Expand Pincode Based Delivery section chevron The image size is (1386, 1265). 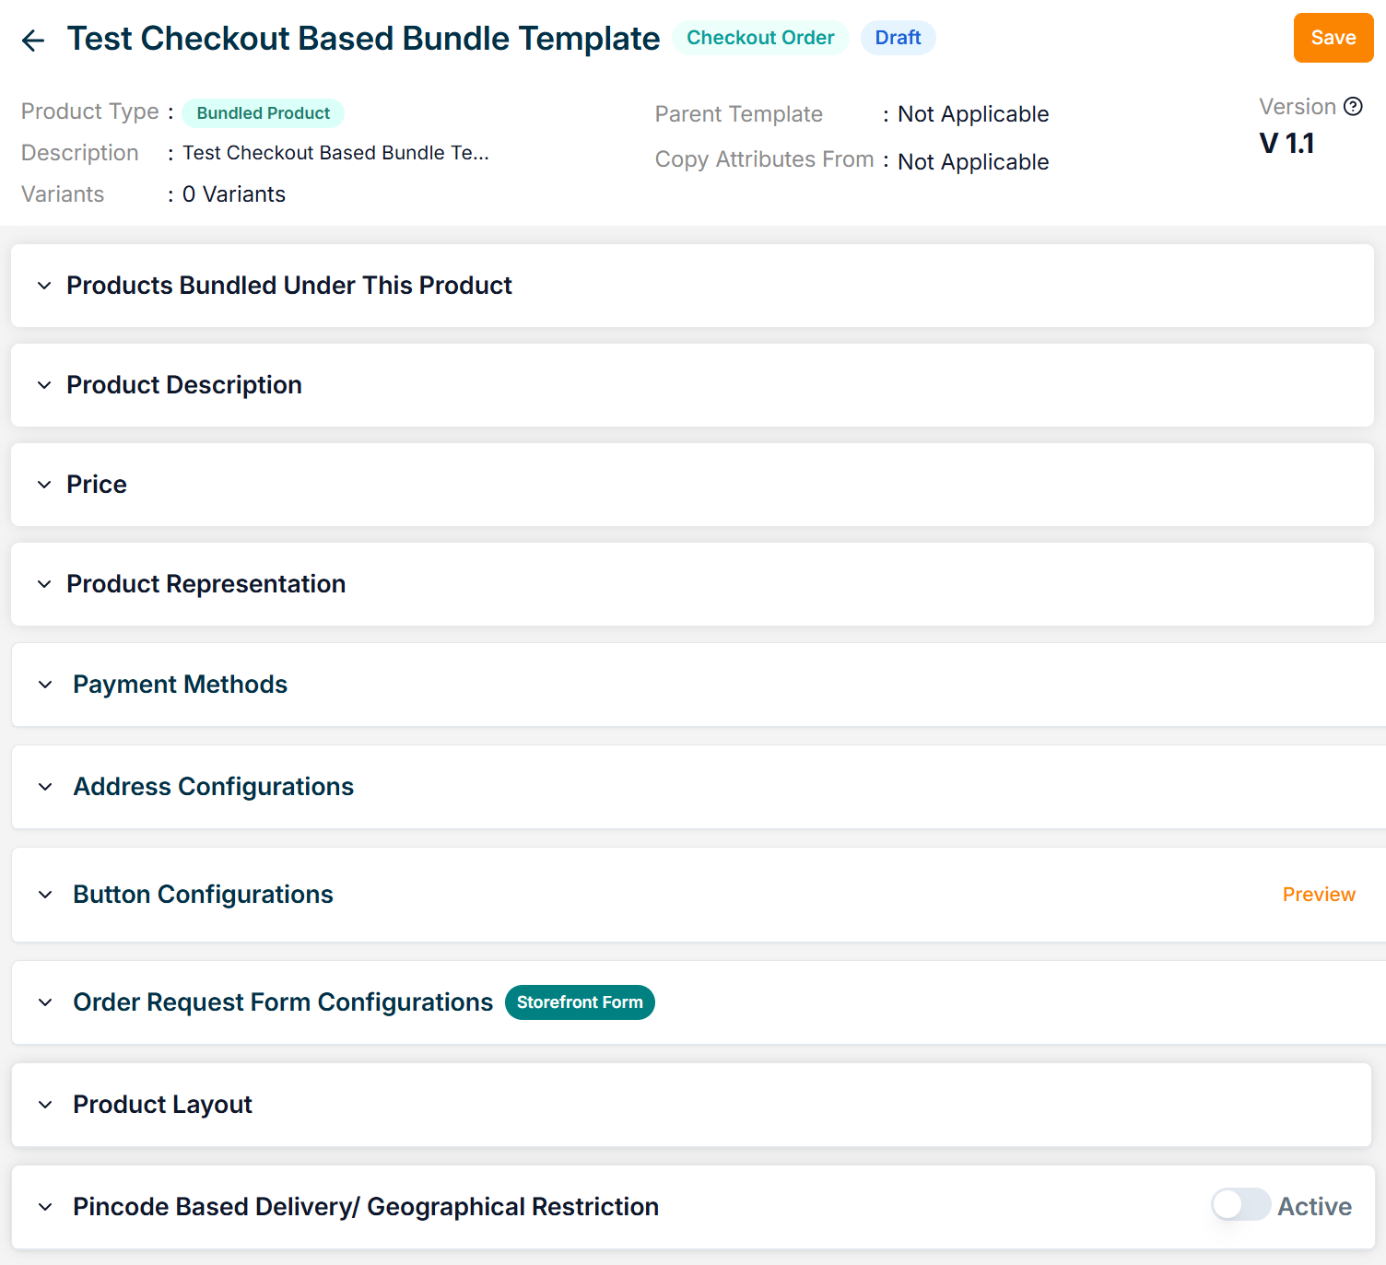click(x=45, y=1207)
